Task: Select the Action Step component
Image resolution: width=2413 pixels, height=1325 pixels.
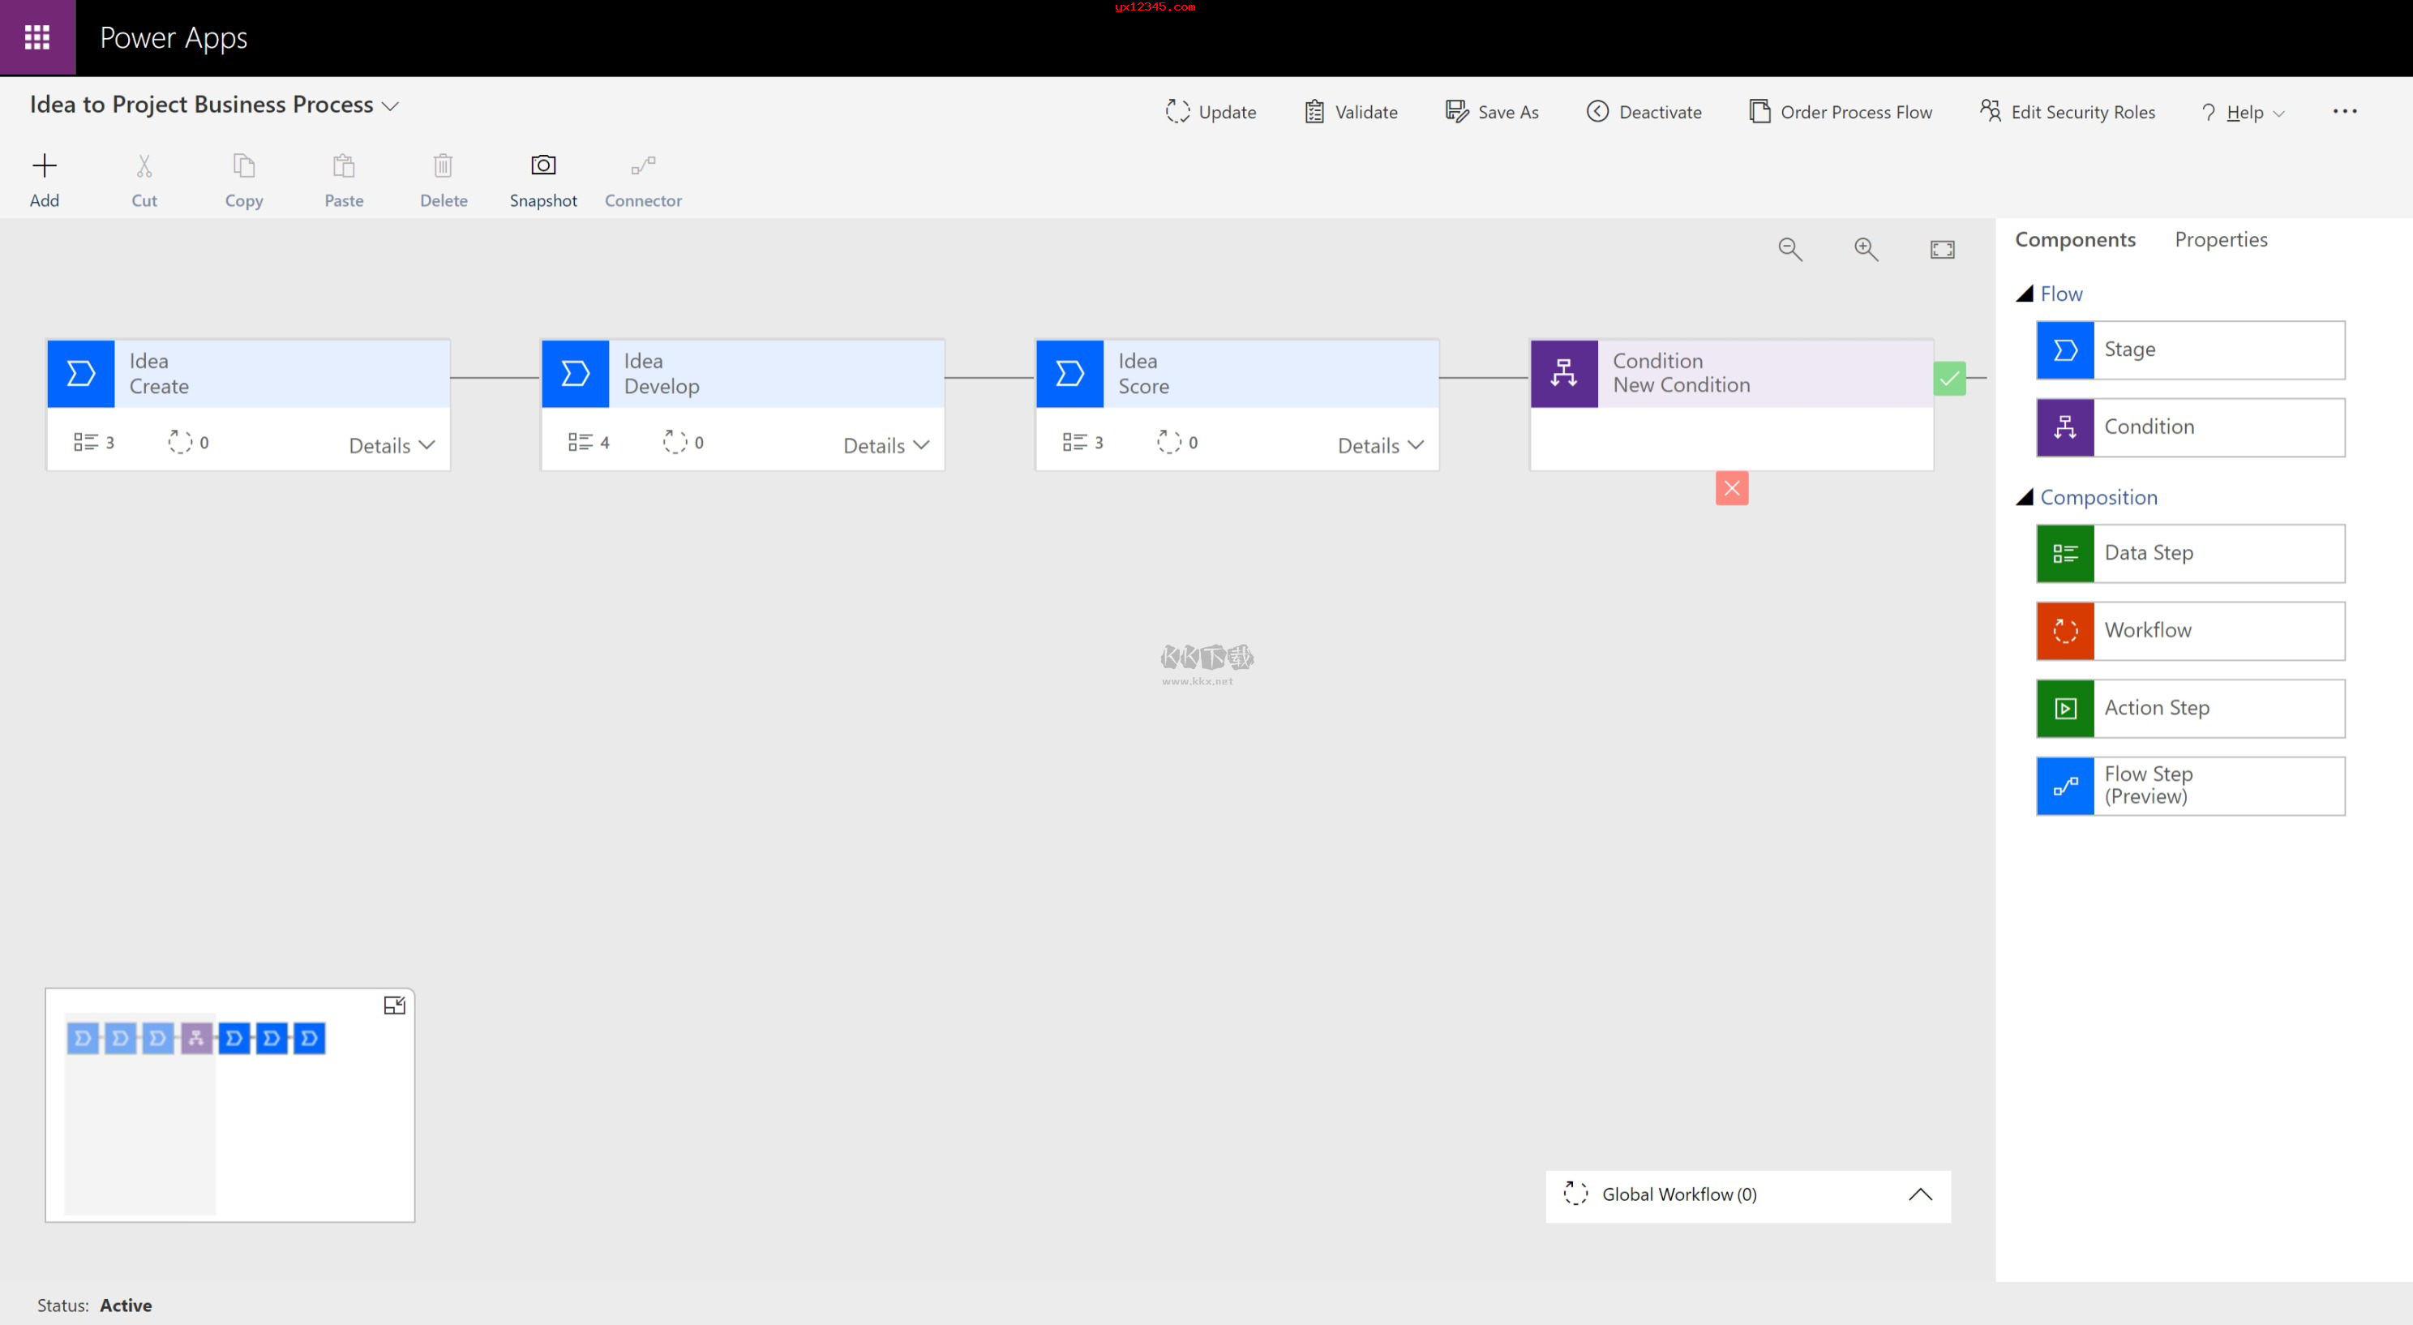Action: coord(2190,709)
